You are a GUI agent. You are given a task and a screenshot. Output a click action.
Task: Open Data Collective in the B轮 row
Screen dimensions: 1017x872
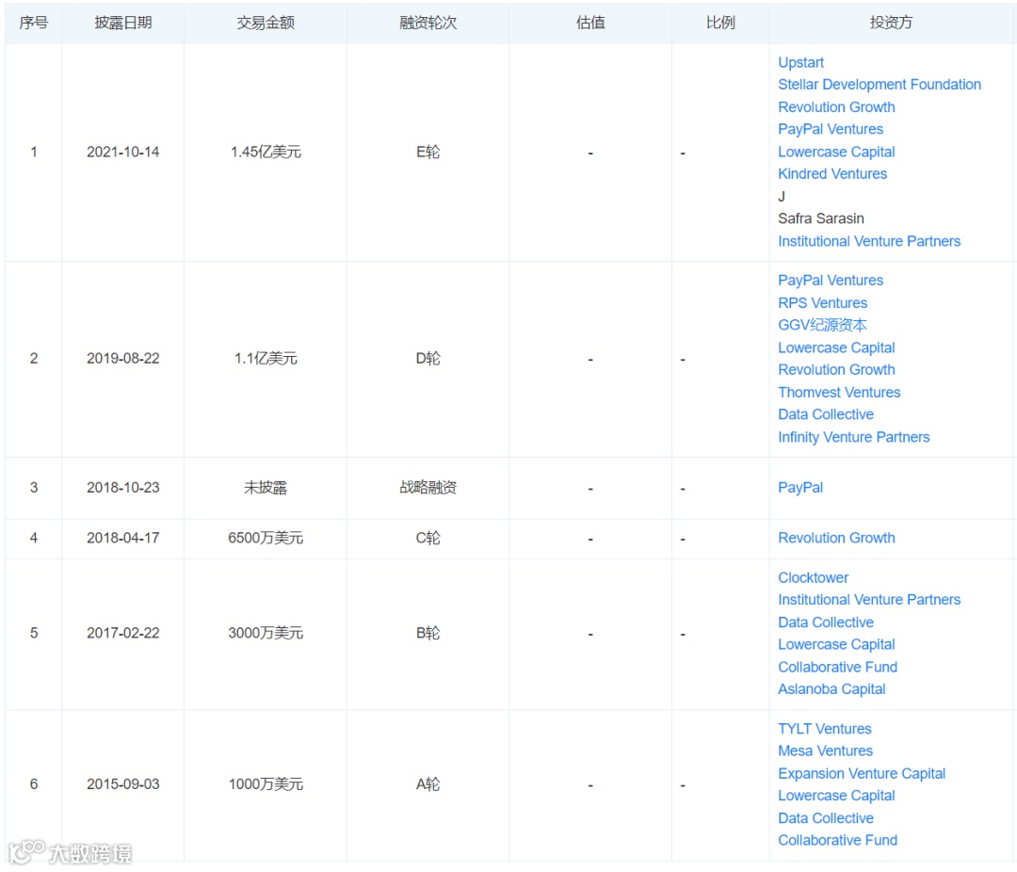(x=826, y=622)
